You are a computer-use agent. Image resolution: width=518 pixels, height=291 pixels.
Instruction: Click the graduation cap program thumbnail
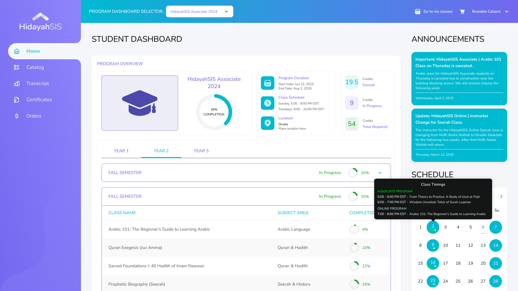(x=139, y=103)
